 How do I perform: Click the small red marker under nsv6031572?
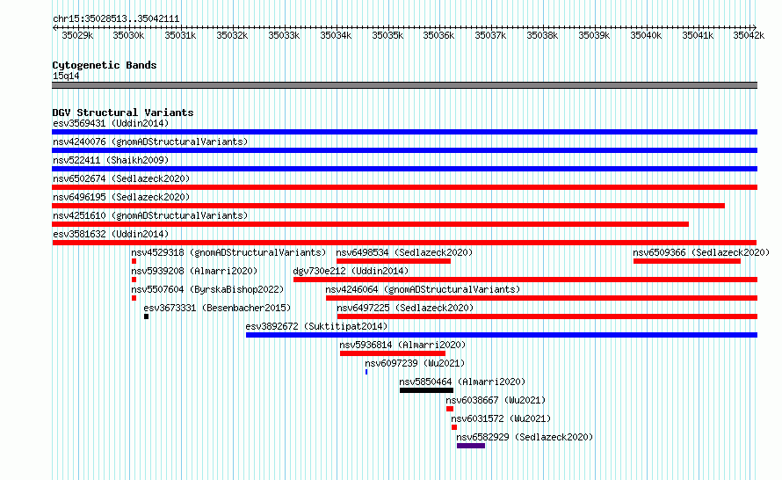click(454, 427)
